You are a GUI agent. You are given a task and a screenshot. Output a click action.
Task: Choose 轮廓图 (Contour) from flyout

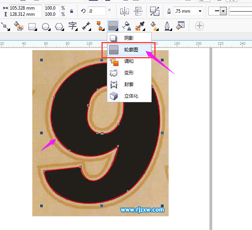(129, 50)
